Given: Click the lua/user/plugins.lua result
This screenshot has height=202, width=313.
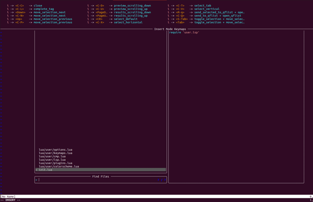Looking at the screenshot, I should tap(55, 163).
